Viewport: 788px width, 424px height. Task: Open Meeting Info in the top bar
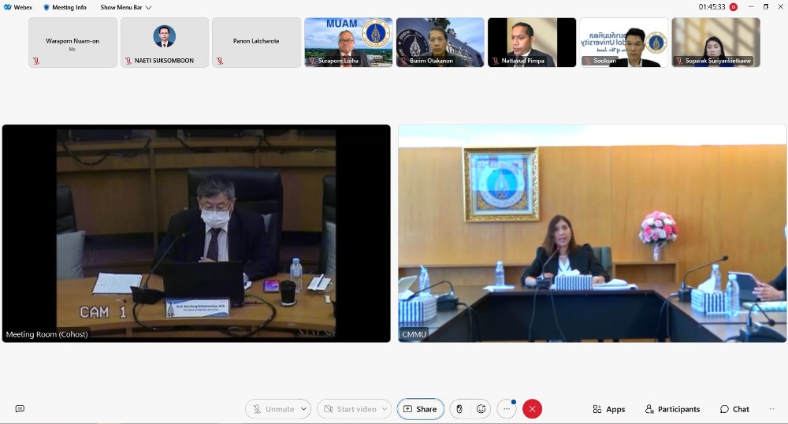pyautogui.click(x=65, y=7)
